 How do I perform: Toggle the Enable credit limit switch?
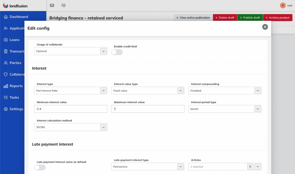117,52
